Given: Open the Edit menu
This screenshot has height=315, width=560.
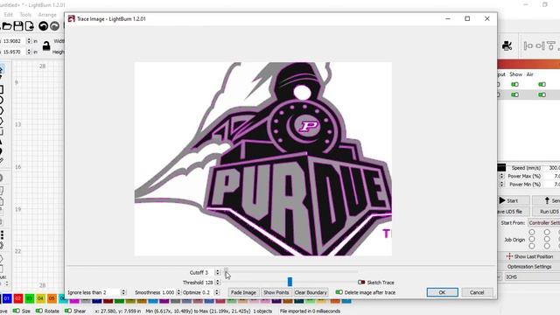Looking at the screenshot, I should (8, 15).
